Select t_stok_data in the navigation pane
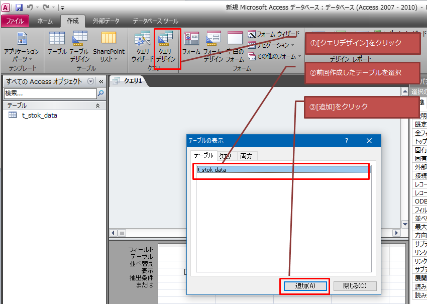Screen dimensions: 427x304 click(x=40, y=115)
